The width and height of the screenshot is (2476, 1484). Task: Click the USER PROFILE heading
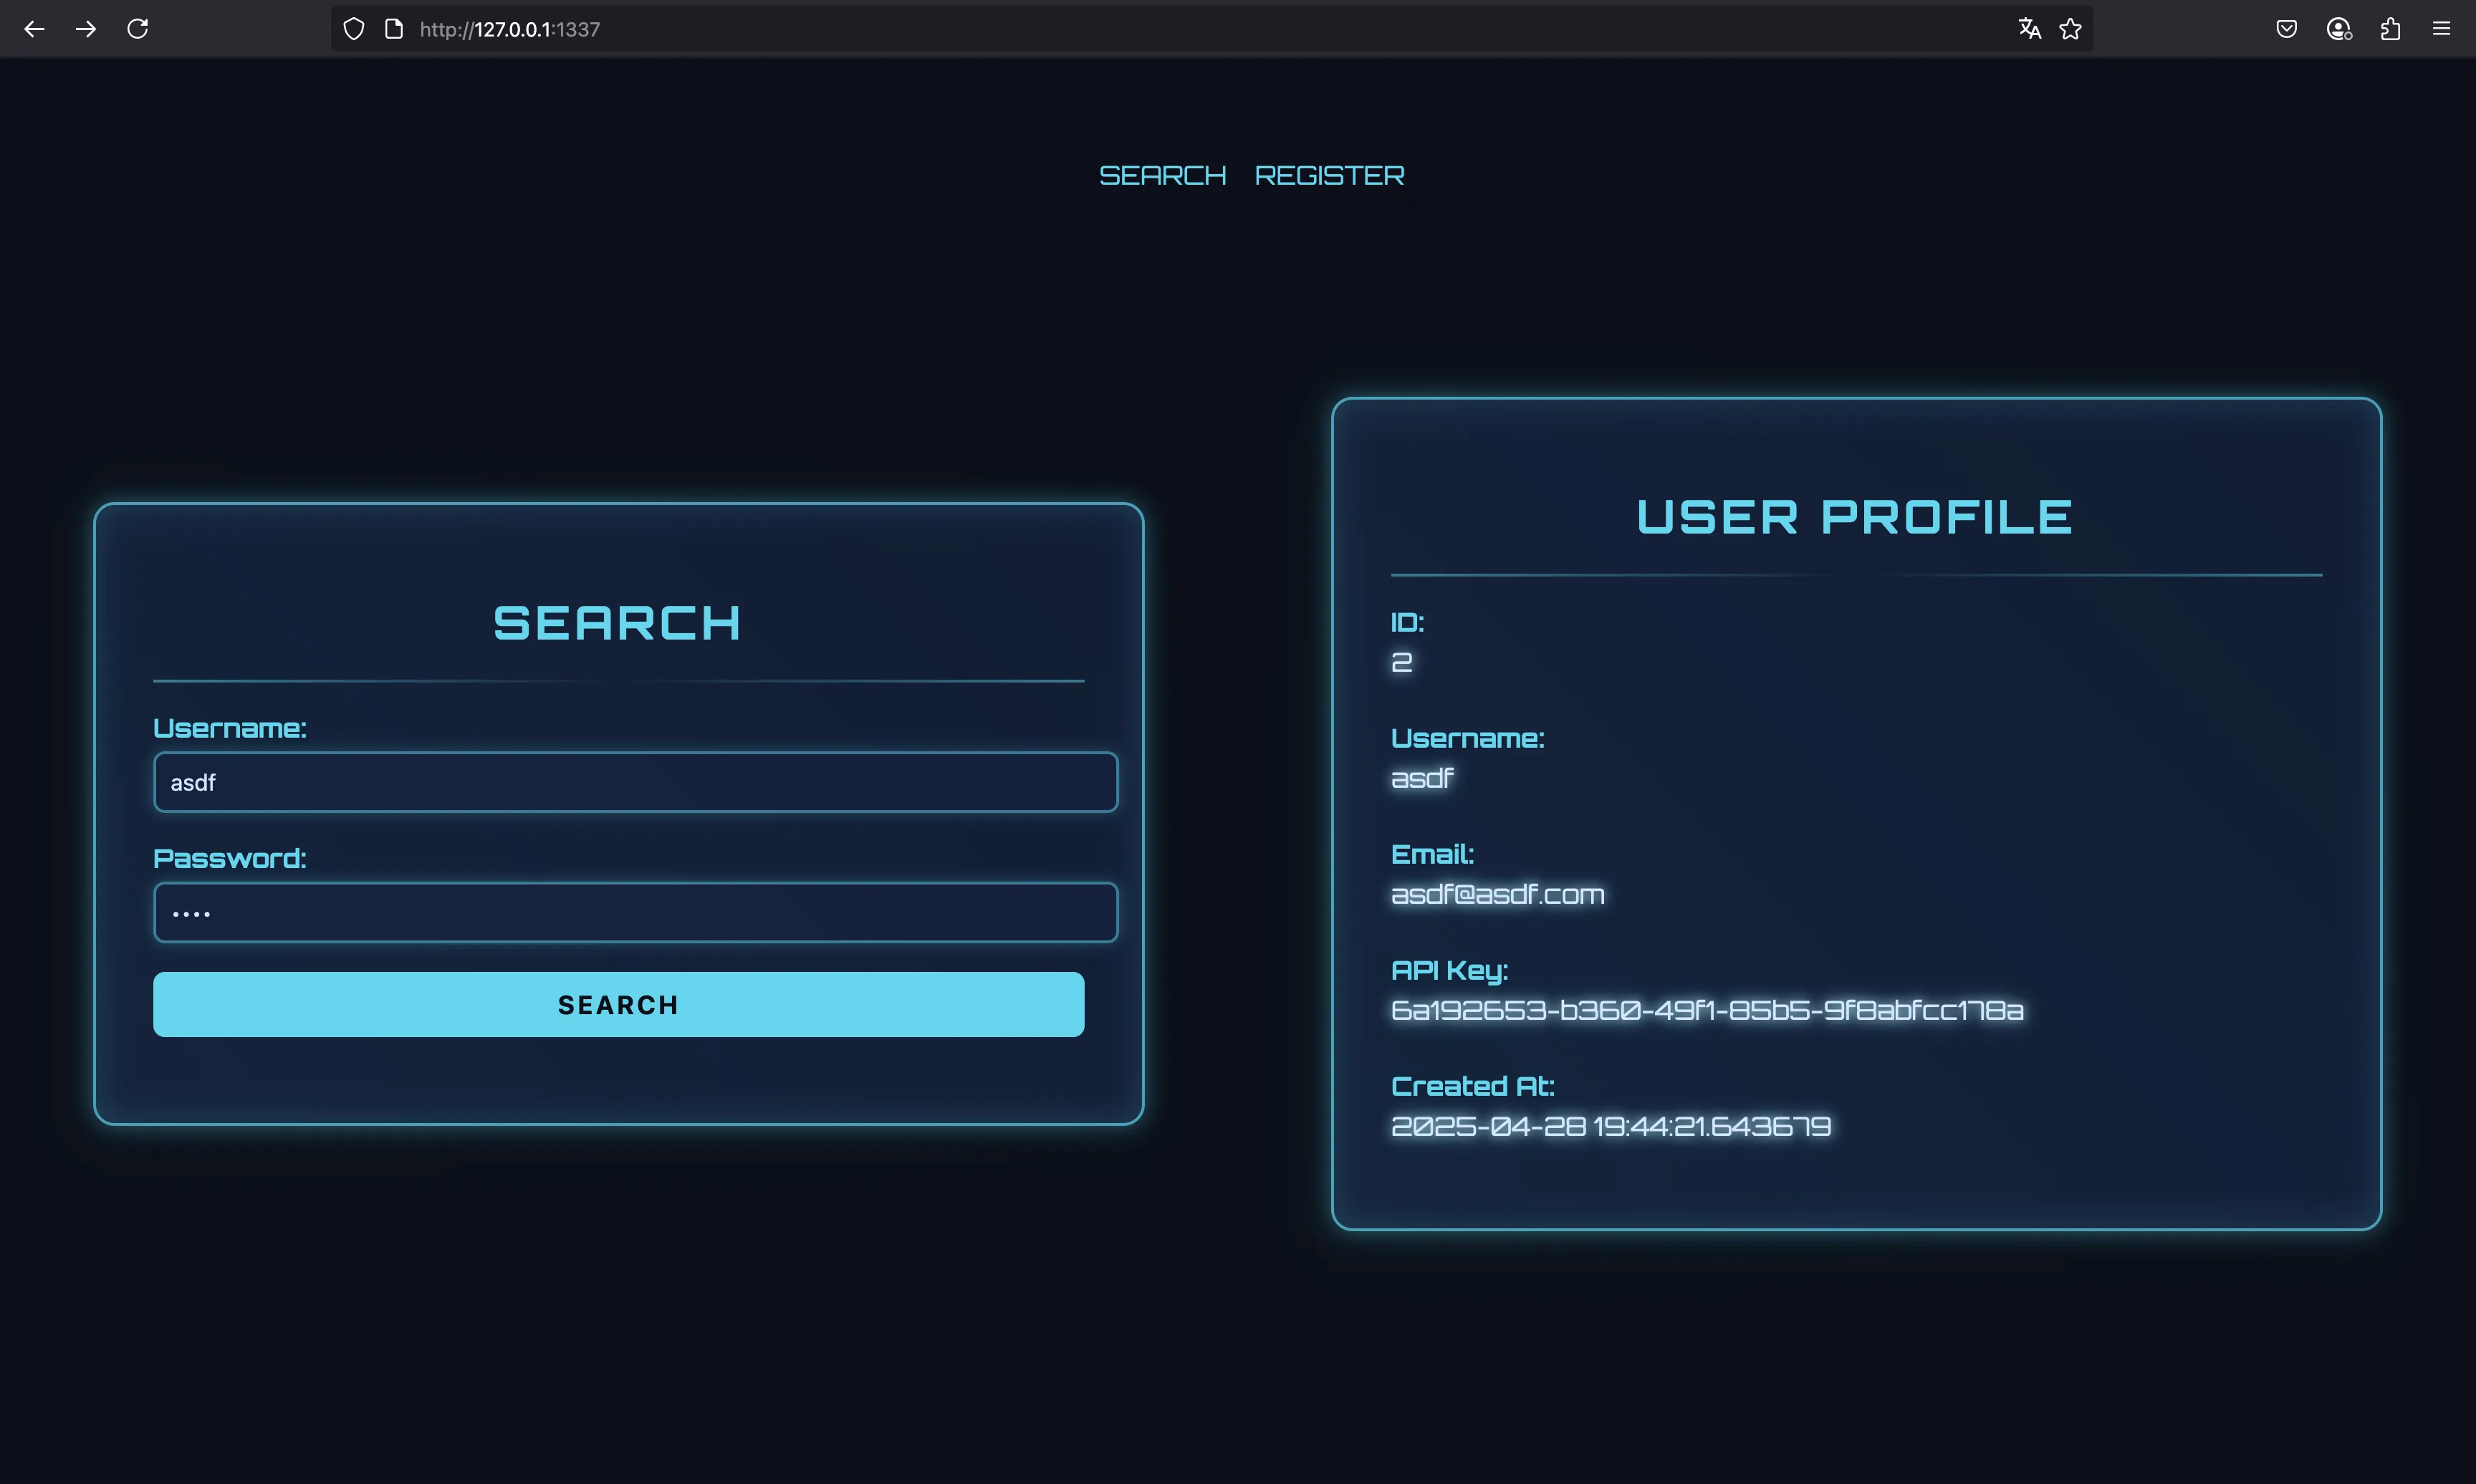(1855, 517)
